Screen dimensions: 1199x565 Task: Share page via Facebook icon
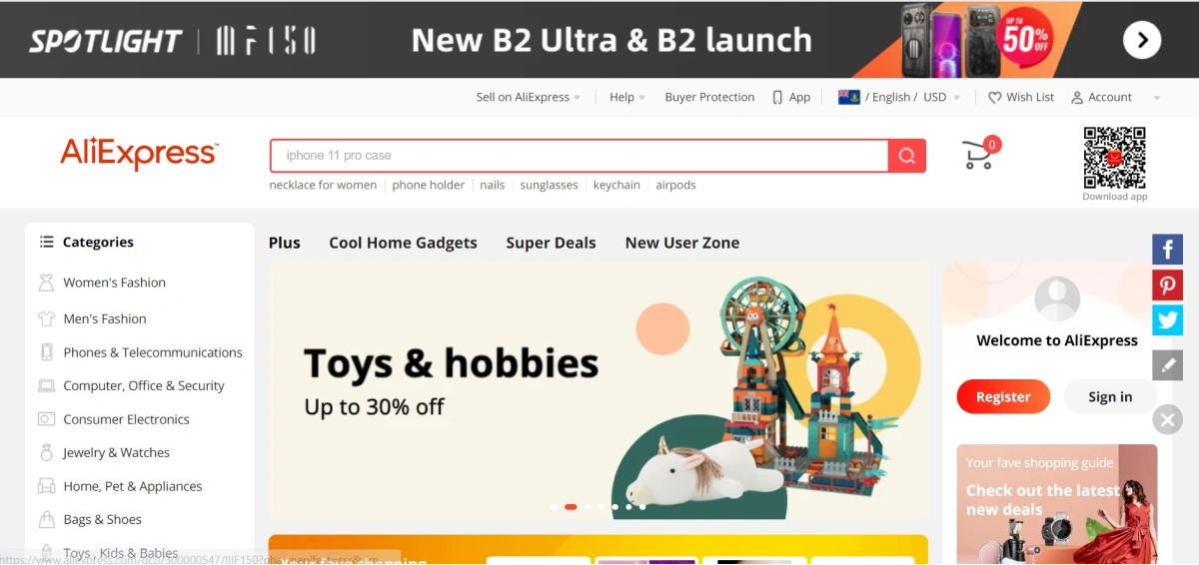(x=1167, y=249)
